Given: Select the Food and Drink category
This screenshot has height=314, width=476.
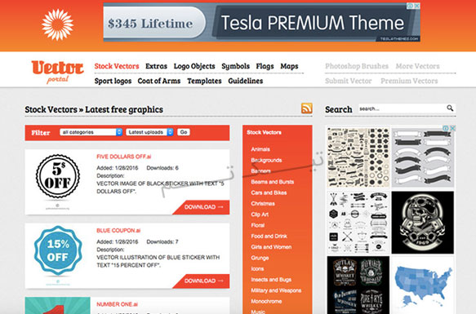Looking at the screenshot, I should pos(269,237).
